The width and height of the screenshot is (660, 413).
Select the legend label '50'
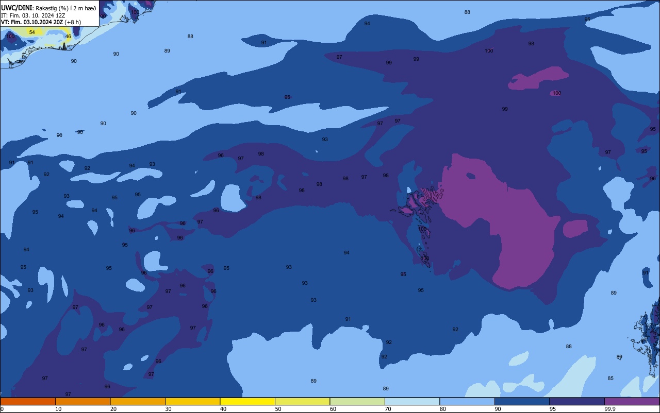point(278,409)
